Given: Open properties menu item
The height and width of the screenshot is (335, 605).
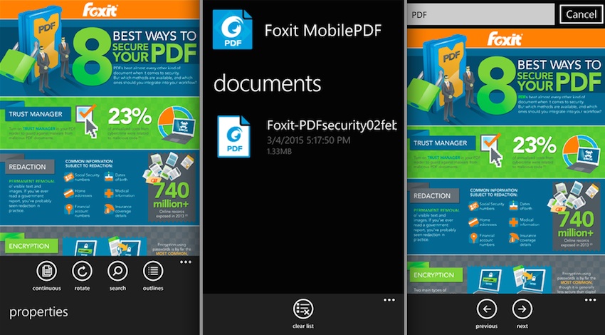Looking at the screenshot, I should (38, 312).
